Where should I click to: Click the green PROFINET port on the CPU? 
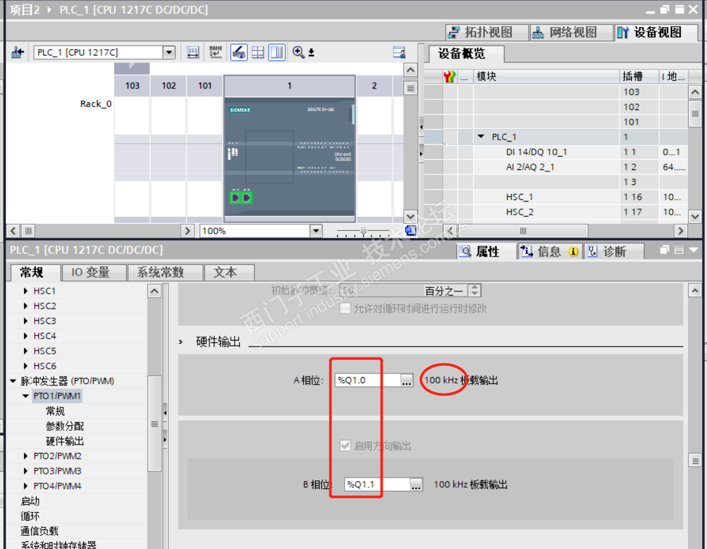(241, 197)
